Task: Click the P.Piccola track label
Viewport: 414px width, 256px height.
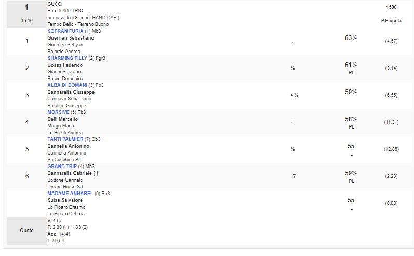Action: [x=391, y=20]
